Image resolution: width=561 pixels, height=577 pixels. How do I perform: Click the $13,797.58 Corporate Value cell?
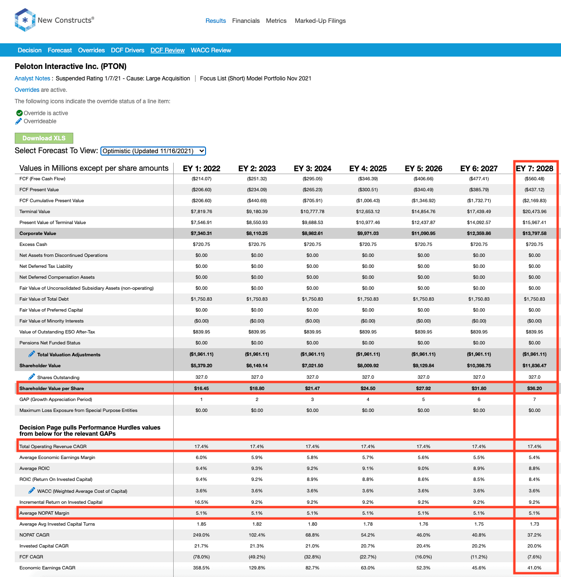(x=534, y=234)
